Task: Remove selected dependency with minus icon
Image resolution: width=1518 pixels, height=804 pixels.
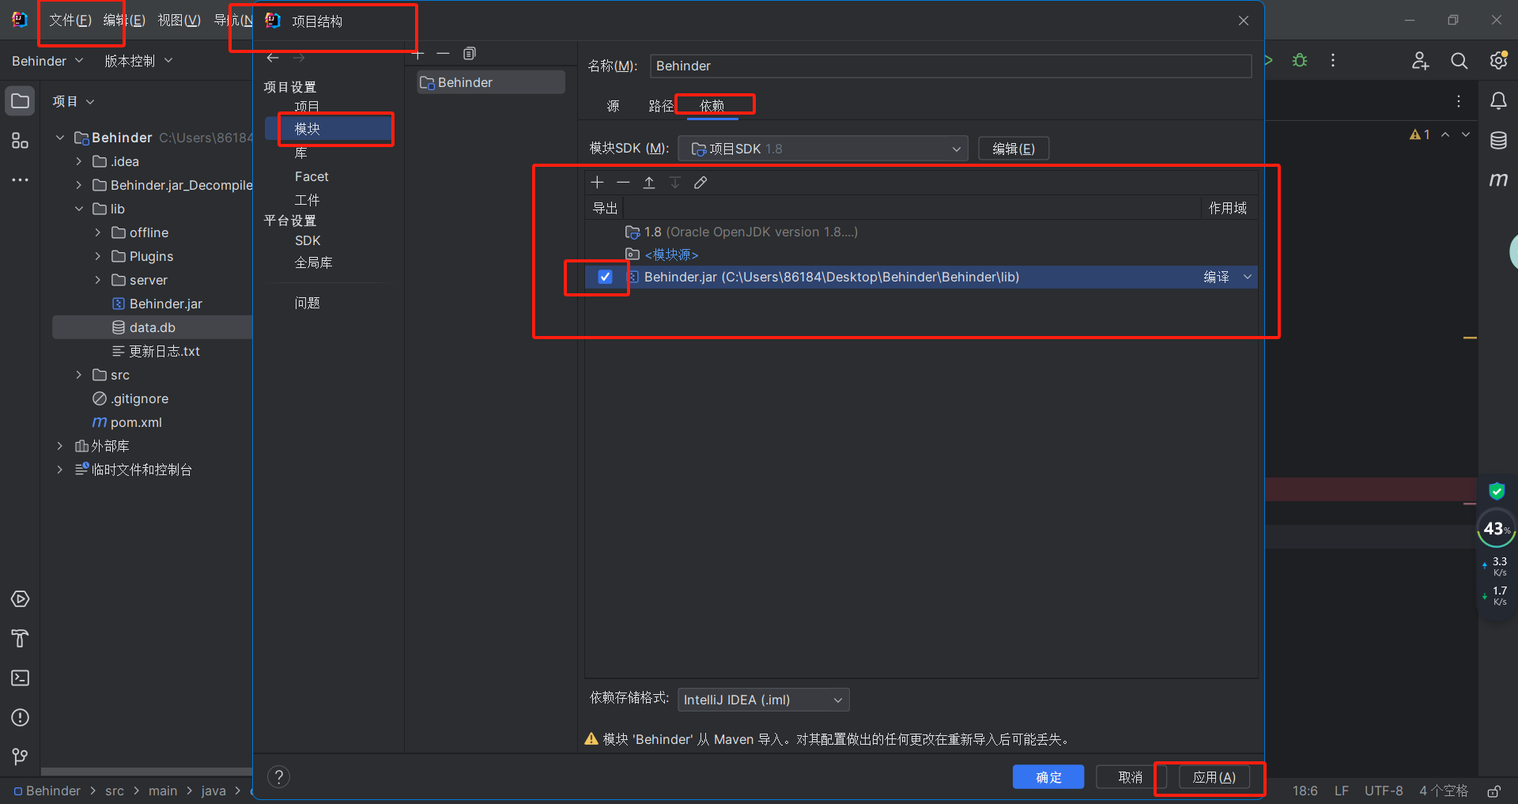Action: coord(623,183)
